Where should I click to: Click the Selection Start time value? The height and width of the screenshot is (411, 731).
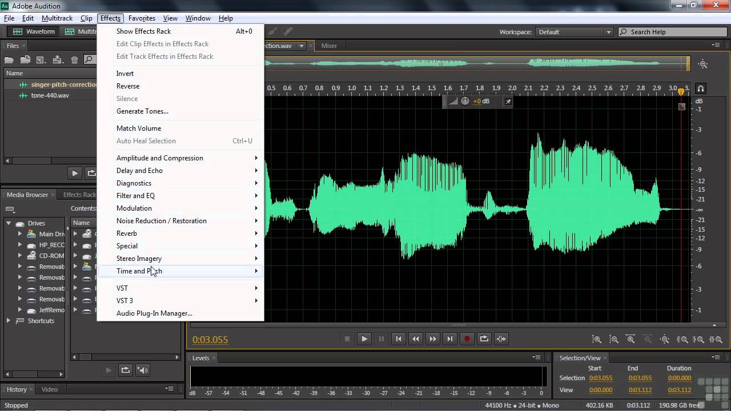click(600, 378)
